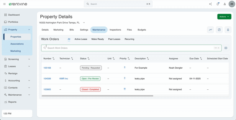Image resolution: width=236 pixels, height=120 pixels.
Task: Click the column chooser icon beside search
Action: tap(226, 48)
